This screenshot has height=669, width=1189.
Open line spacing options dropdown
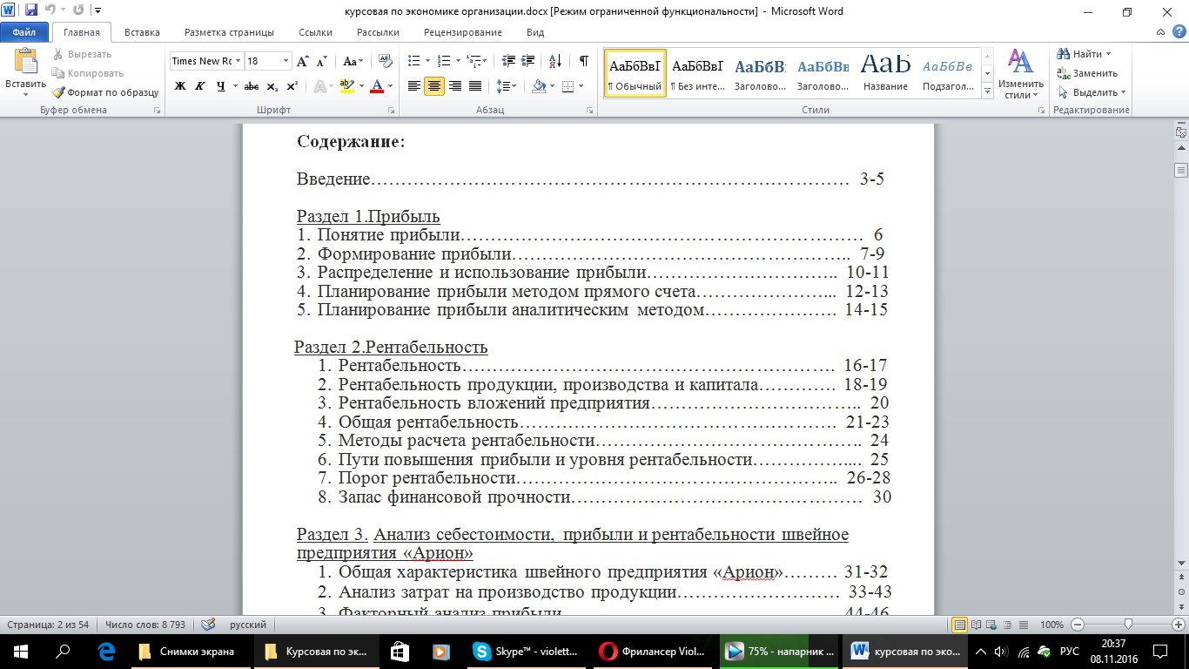coord(506,86)
